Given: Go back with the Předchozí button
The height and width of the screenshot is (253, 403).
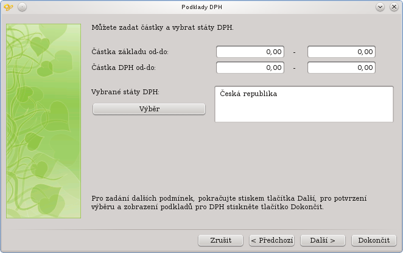Looking at the screenshot, I should [272, 240].
